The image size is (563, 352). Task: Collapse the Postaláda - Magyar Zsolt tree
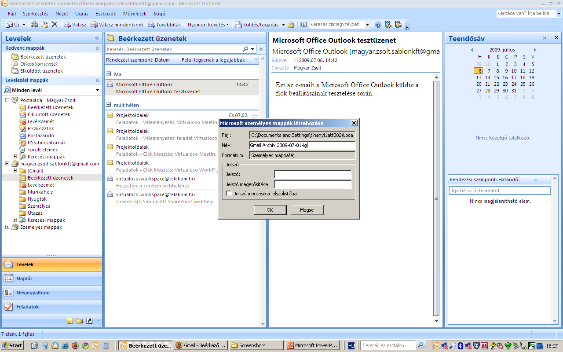(7, 100)
